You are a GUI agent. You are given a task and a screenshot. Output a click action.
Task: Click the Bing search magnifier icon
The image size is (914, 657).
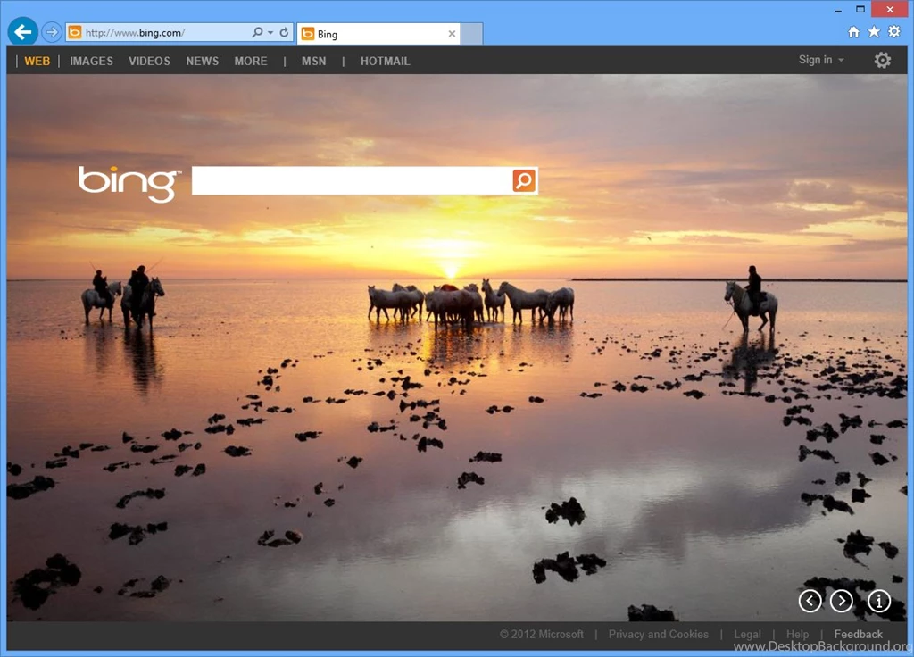click(524, 179)
